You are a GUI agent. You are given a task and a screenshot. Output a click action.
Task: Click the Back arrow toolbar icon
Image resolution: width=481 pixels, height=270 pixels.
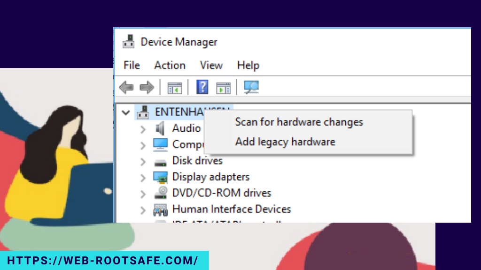(x=126, y=88)
